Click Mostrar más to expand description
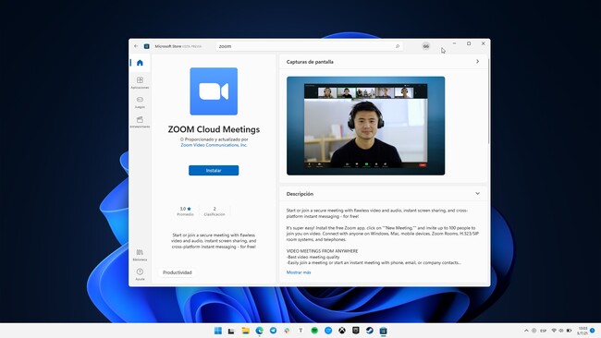Screen dimensions: 601x338 [x=299, y=272]
